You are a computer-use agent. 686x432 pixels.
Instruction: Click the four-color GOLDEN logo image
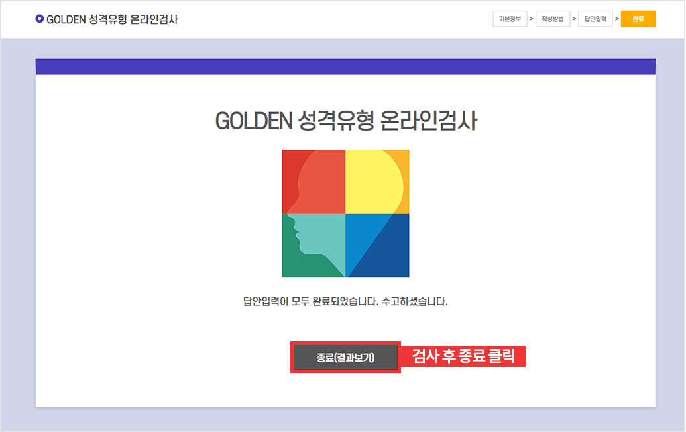pyautogui.click(x=345, y=213)
